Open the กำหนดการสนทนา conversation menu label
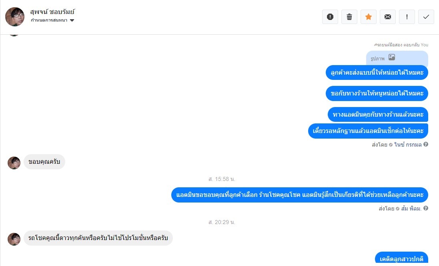439x266 pixels. click(49, 20)
